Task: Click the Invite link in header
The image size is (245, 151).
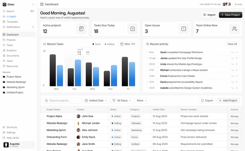Action: (238, 4)
